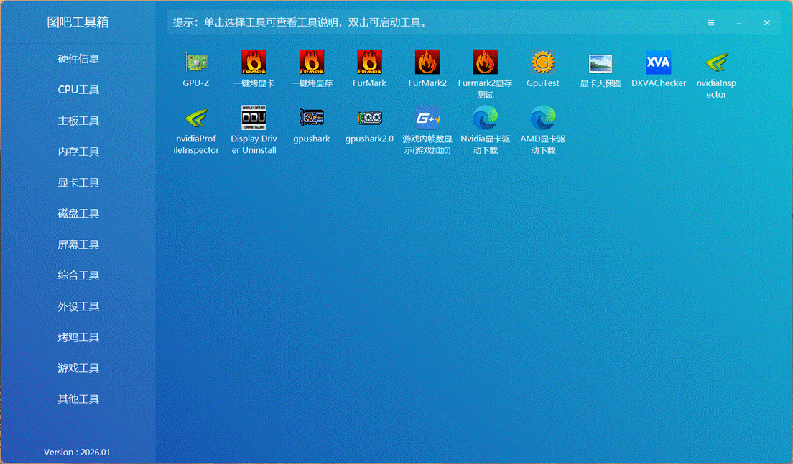
Task: Select the nvidiaProfileInspector icon
Action: pos(195,118)
